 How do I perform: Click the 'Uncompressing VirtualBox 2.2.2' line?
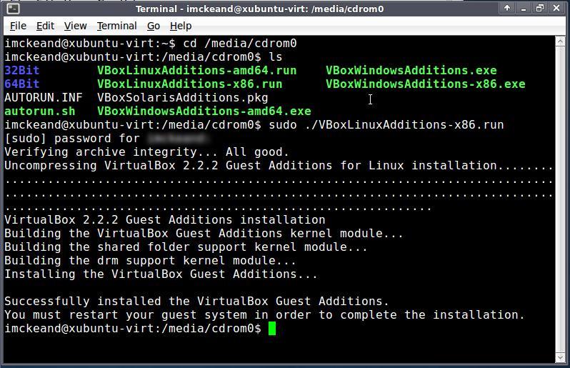[x=279, y=166]
